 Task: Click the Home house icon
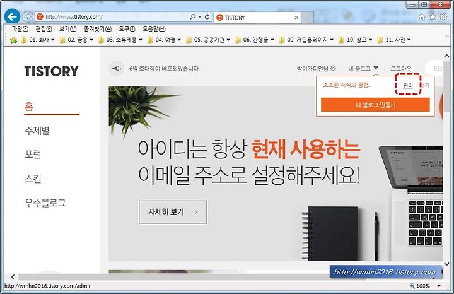click(422, 17)
